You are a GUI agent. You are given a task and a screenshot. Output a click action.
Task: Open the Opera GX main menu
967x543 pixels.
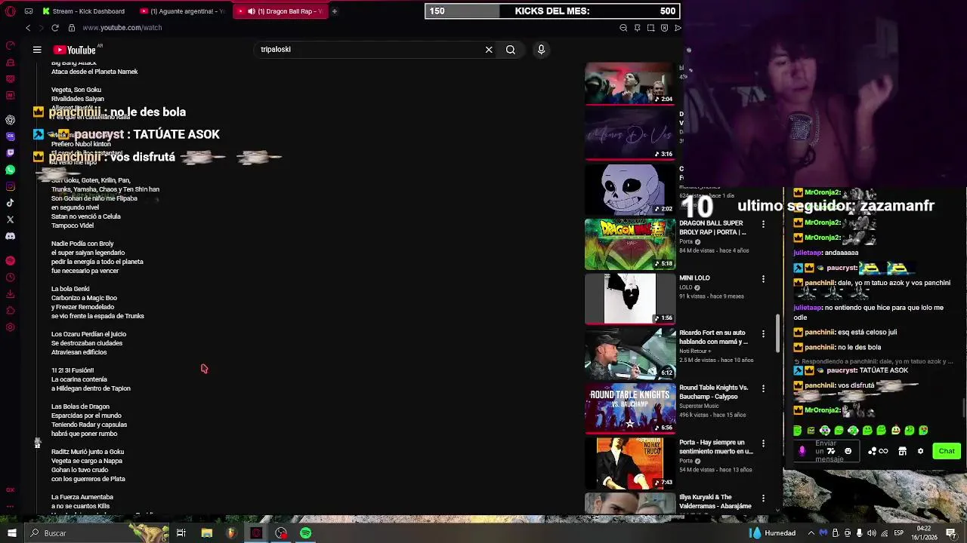point(10,11)
